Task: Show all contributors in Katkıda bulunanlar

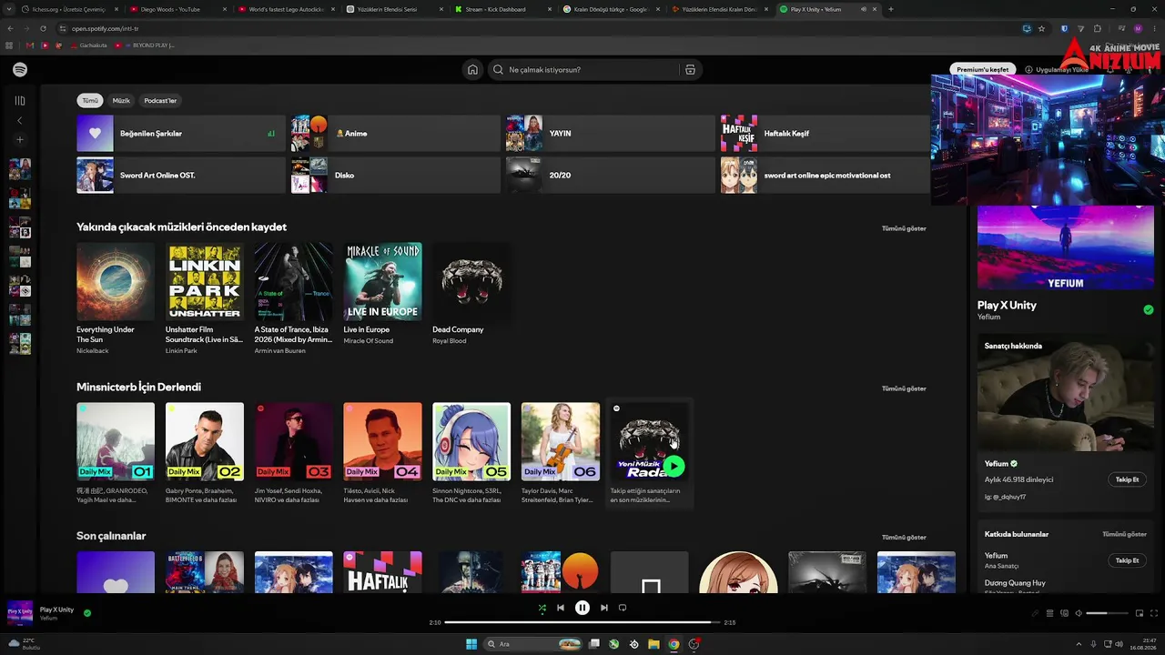Action: [1124, 535]
